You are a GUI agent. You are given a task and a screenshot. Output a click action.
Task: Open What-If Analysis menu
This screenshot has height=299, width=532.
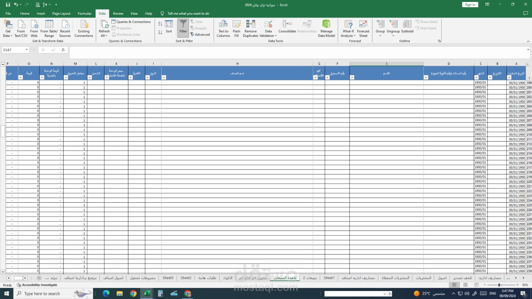point(348,29)
